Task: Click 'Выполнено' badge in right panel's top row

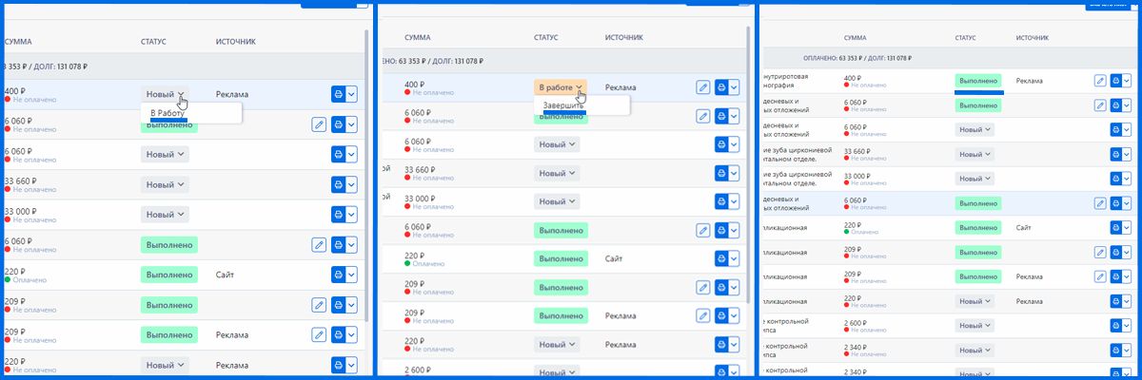Action: click(x=978, y=82)
